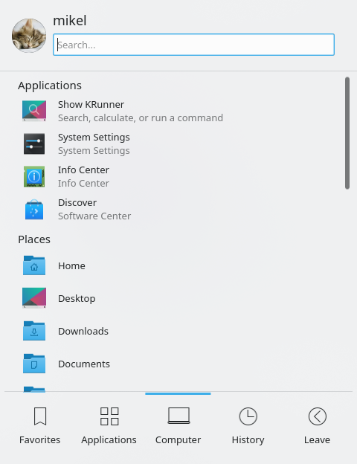Open the Leave tab label
This screenshot has width=357, height=464.
pyautogui.click(x=317, y=439)
